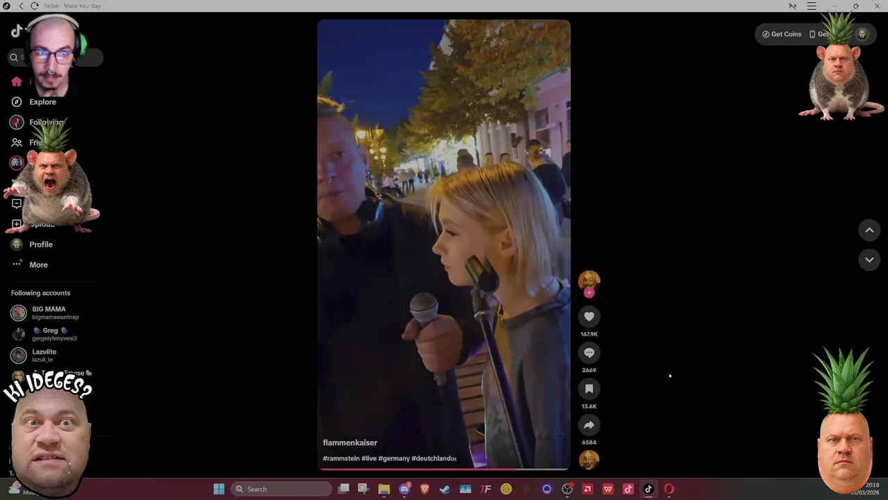Click the yellow coin icon in the taskbar
The height and width of the screenshot is (500, 888).
[x=506, y=489]
